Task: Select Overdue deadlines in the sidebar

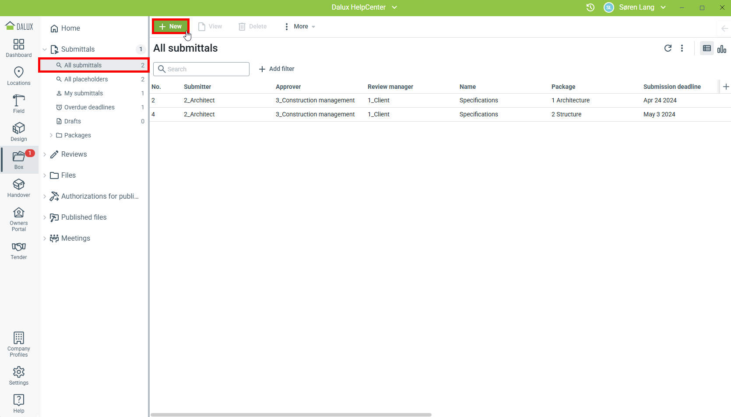Action: pos(89,107)
